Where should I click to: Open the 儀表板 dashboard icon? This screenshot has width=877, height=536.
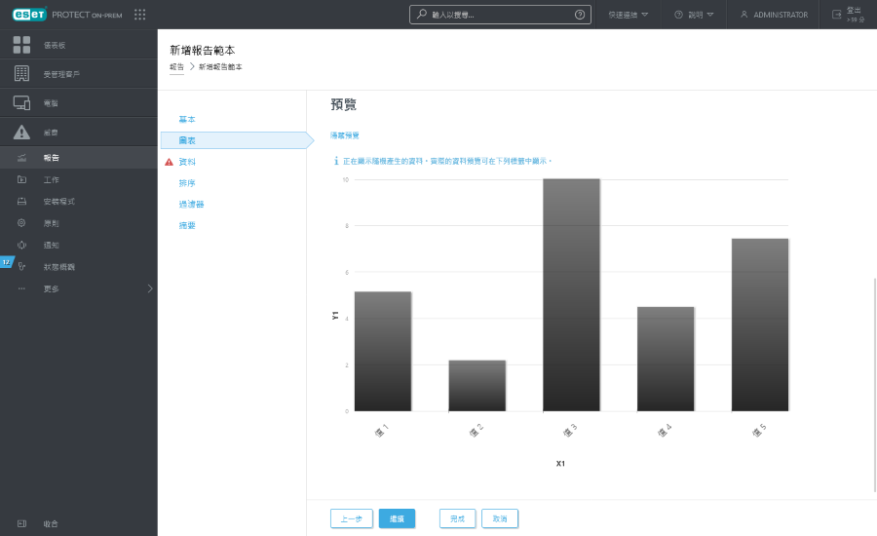coord(21,45)
